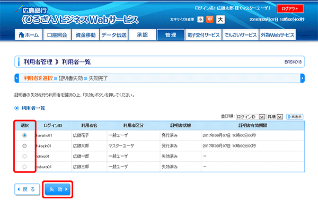Click the screen ID BRSK018
The image size is (318, 211).
tap(293, 62)
